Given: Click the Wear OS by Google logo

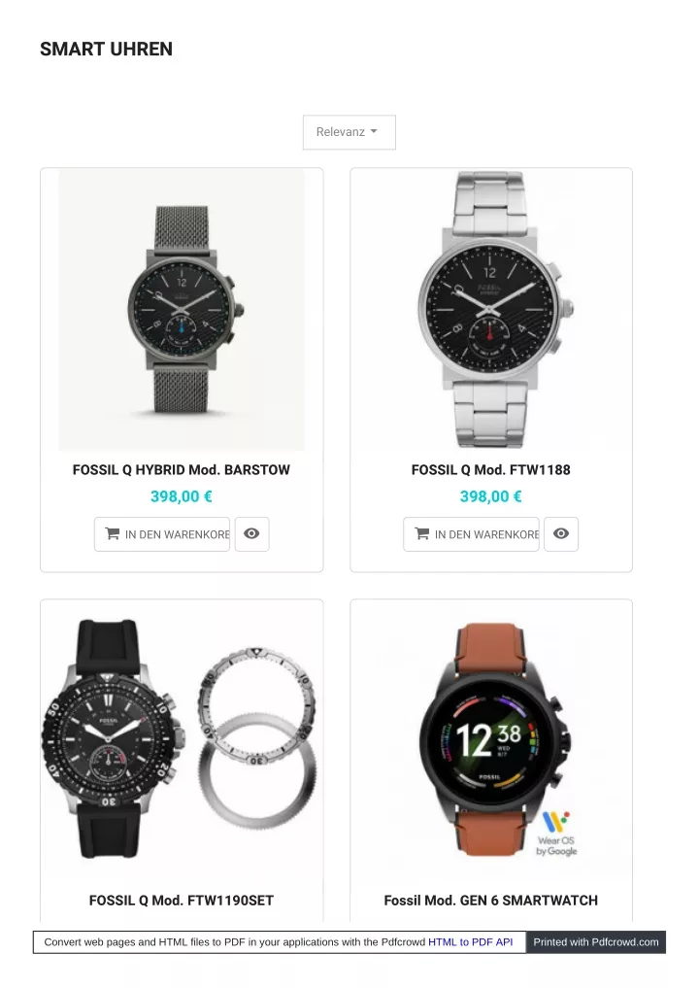Looking at the screenshot, I should tap(556, 834).
